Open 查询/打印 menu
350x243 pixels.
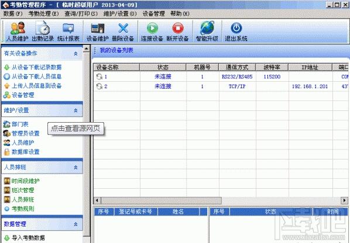coord(81,14)
